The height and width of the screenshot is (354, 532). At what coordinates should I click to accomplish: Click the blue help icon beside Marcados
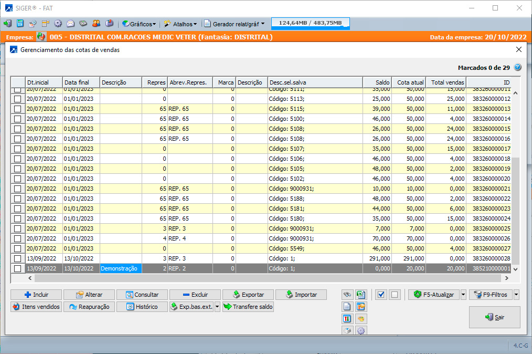point(517,67)
